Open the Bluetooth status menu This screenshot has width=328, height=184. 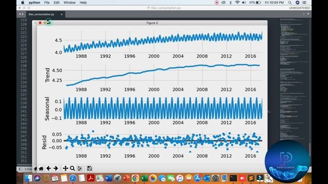[x=231, y=3]
